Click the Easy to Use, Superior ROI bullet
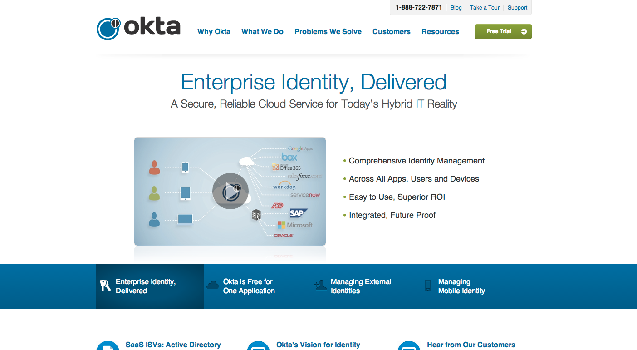 (x=397, y=197)
